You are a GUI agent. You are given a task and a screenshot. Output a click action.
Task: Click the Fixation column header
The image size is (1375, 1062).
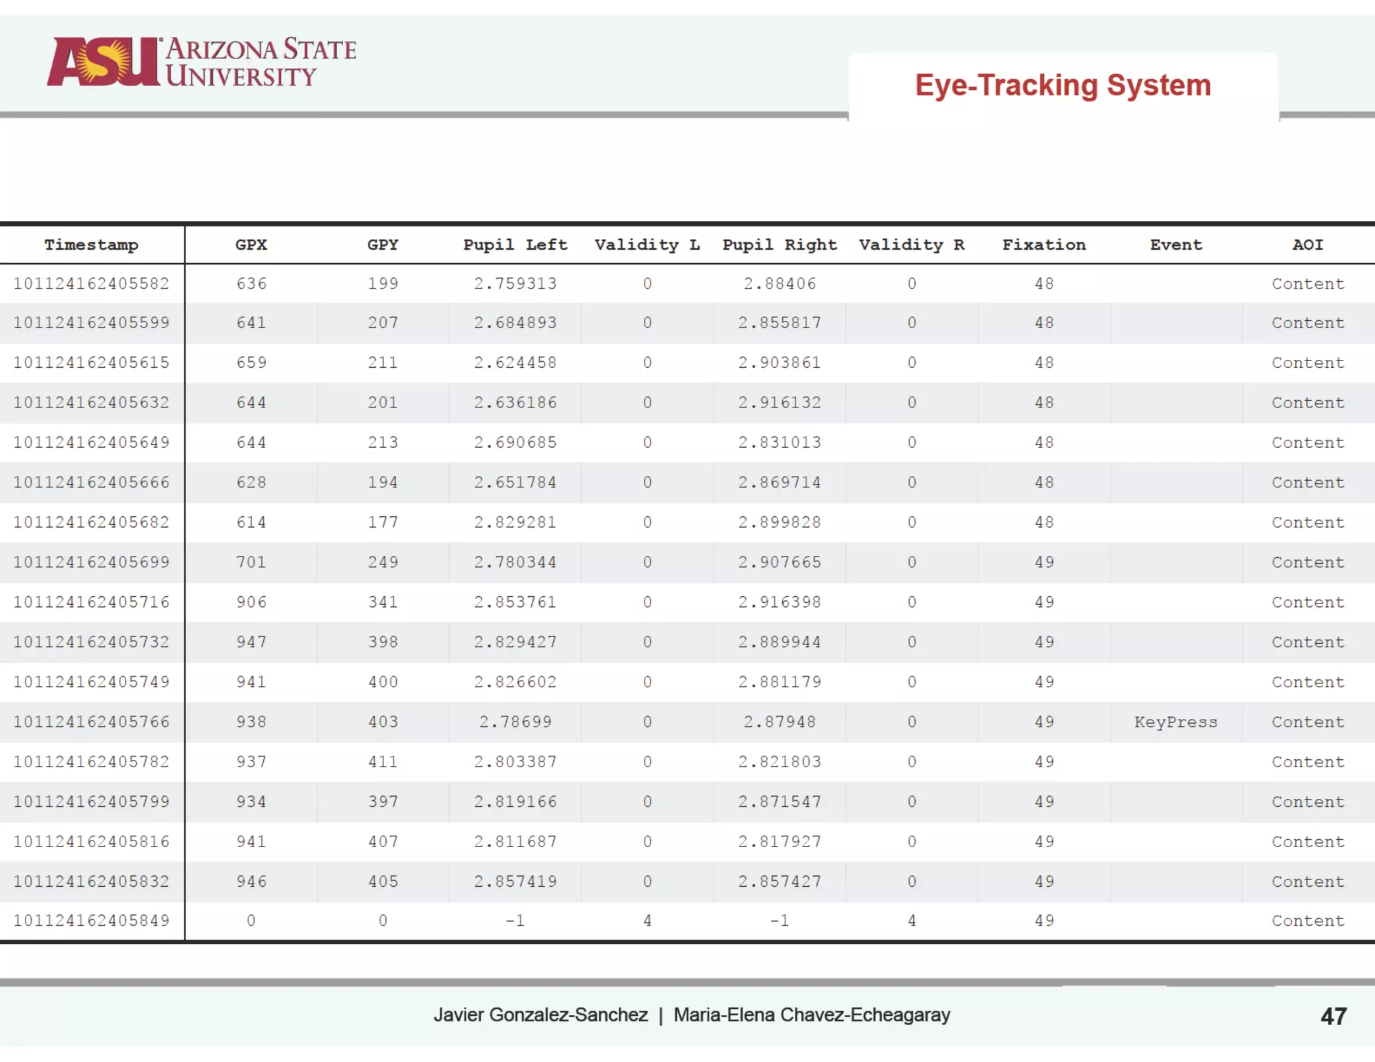point(1044,245)
